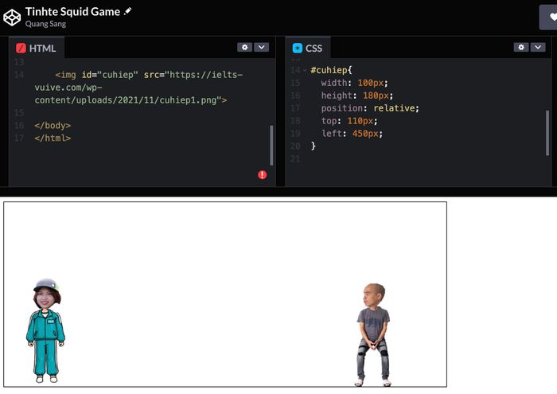The height and width of the screenshot is (394, 557).
Task: Open HTML editor settings gear
Action: tap(245, 48)
